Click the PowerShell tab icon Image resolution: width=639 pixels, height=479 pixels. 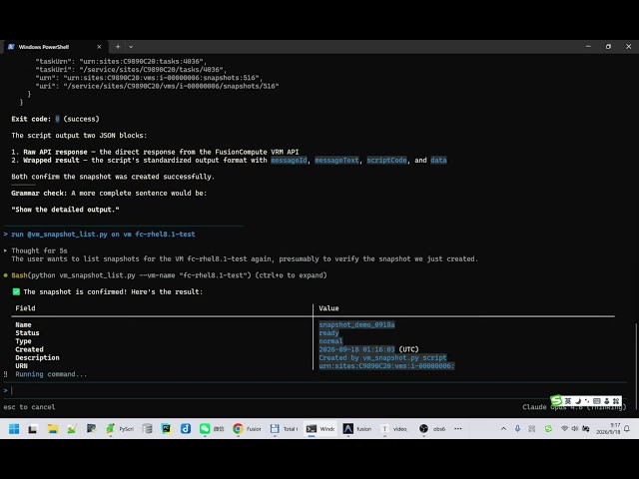tap(11, 47)
